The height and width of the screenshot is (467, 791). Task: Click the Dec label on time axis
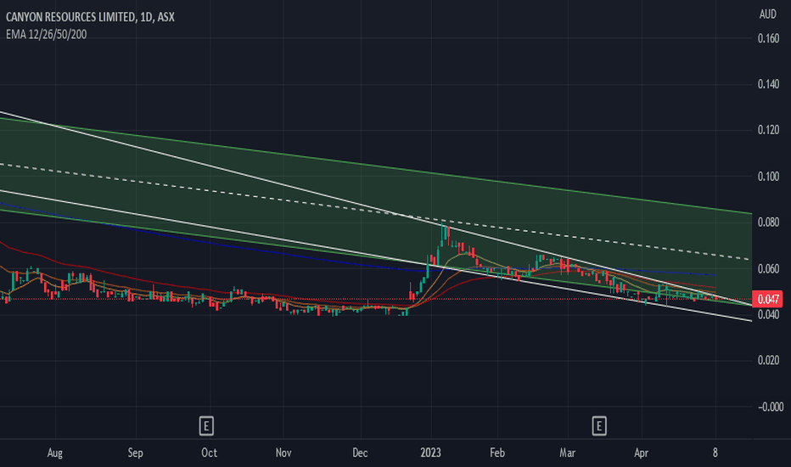360,453
